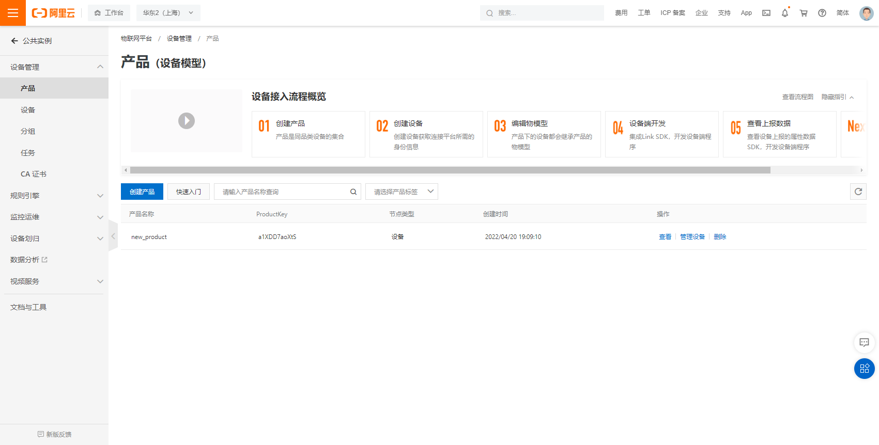Viewport: 879px width, 445px height.
Task: Click the scrollbar left arrow
Action: pos(126,170)
